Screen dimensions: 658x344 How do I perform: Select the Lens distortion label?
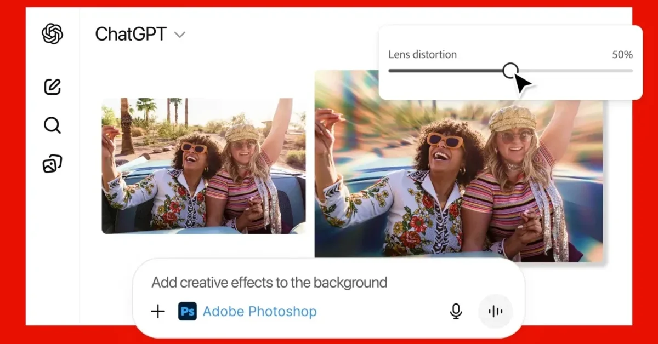(422, 54)
